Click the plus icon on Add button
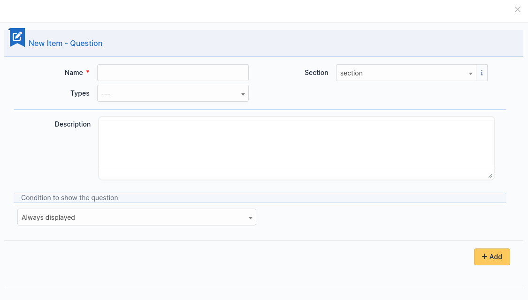 (x=484, y=256)
